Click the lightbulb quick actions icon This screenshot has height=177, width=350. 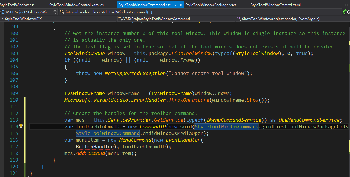pyautogui.click(x=21, y=126)
